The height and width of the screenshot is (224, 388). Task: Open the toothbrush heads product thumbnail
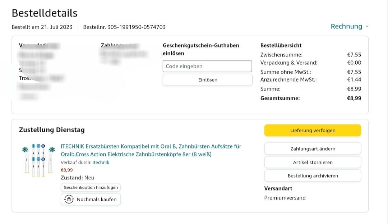[38, 160]
